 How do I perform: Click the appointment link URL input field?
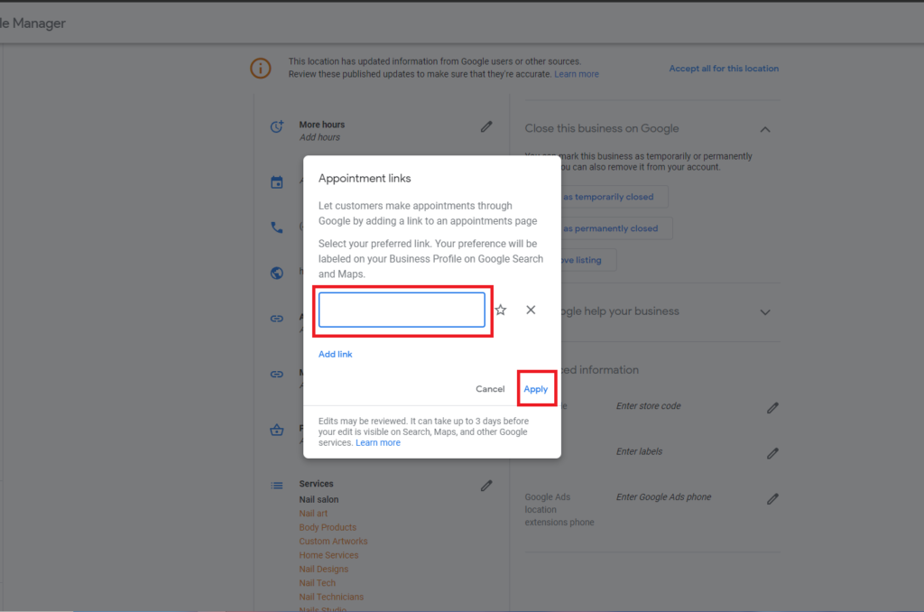click(402, 310)
